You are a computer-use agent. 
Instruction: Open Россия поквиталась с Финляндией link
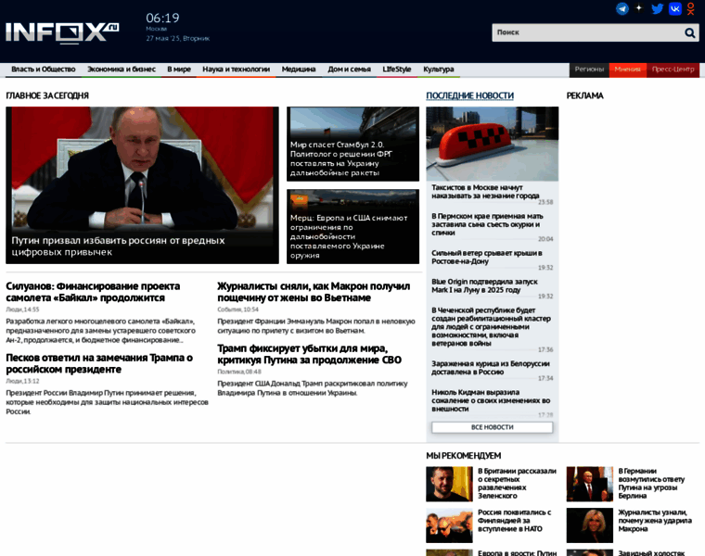(514, 521)
